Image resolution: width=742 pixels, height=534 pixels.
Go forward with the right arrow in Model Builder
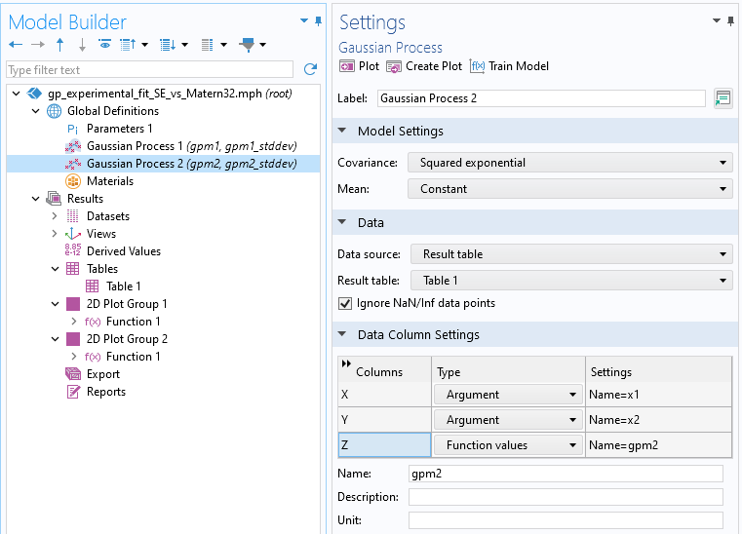click(x=38, y=45)
